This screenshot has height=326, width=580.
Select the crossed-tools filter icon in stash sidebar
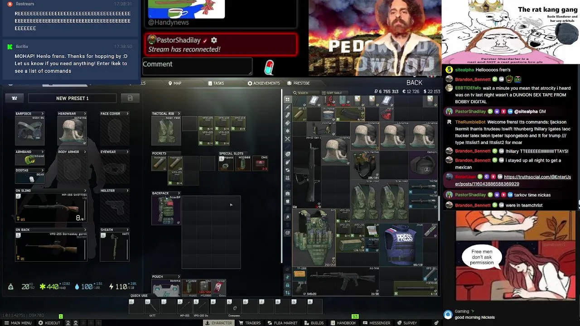[287, 139]
